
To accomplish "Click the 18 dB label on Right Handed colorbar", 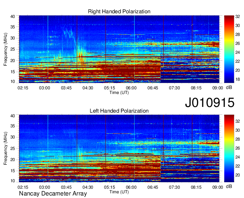I will pos(238,80).
